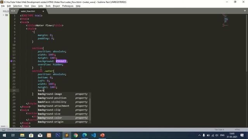Choose background-attachment from autocomplete list

tap(63, 106)
